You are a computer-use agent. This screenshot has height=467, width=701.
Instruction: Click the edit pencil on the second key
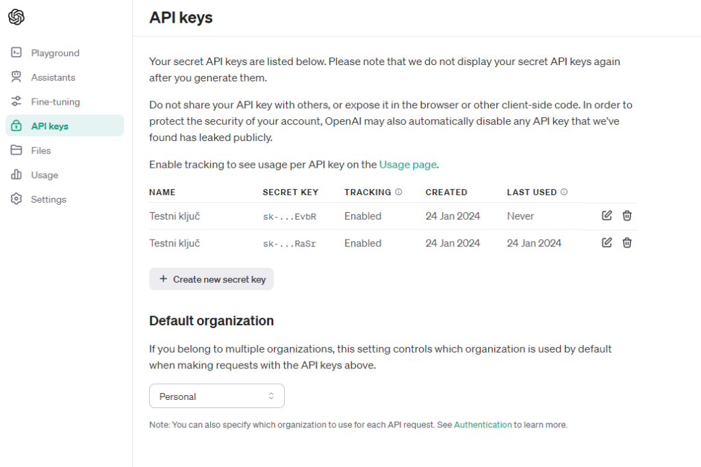(607, 242)
